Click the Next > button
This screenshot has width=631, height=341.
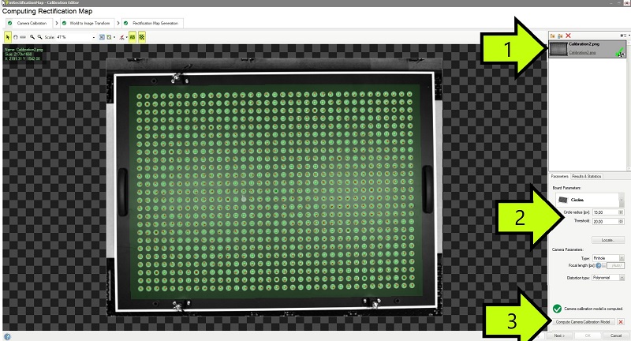pyautogui.click(x=559, y=335)
